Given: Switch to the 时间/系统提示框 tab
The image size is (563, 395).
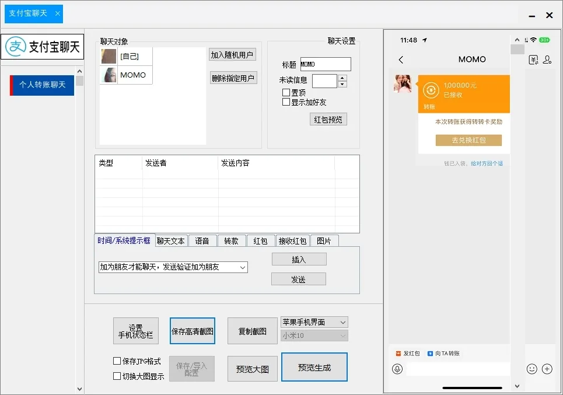Looking at the screenshot, I should [124, 240].
